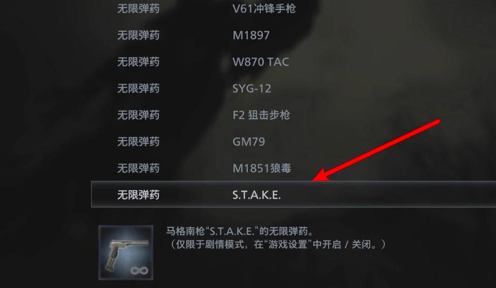Choose the M1897 shotgun entry
The image size is (496, 288).
pyautogui.click(x=251, y=35)
